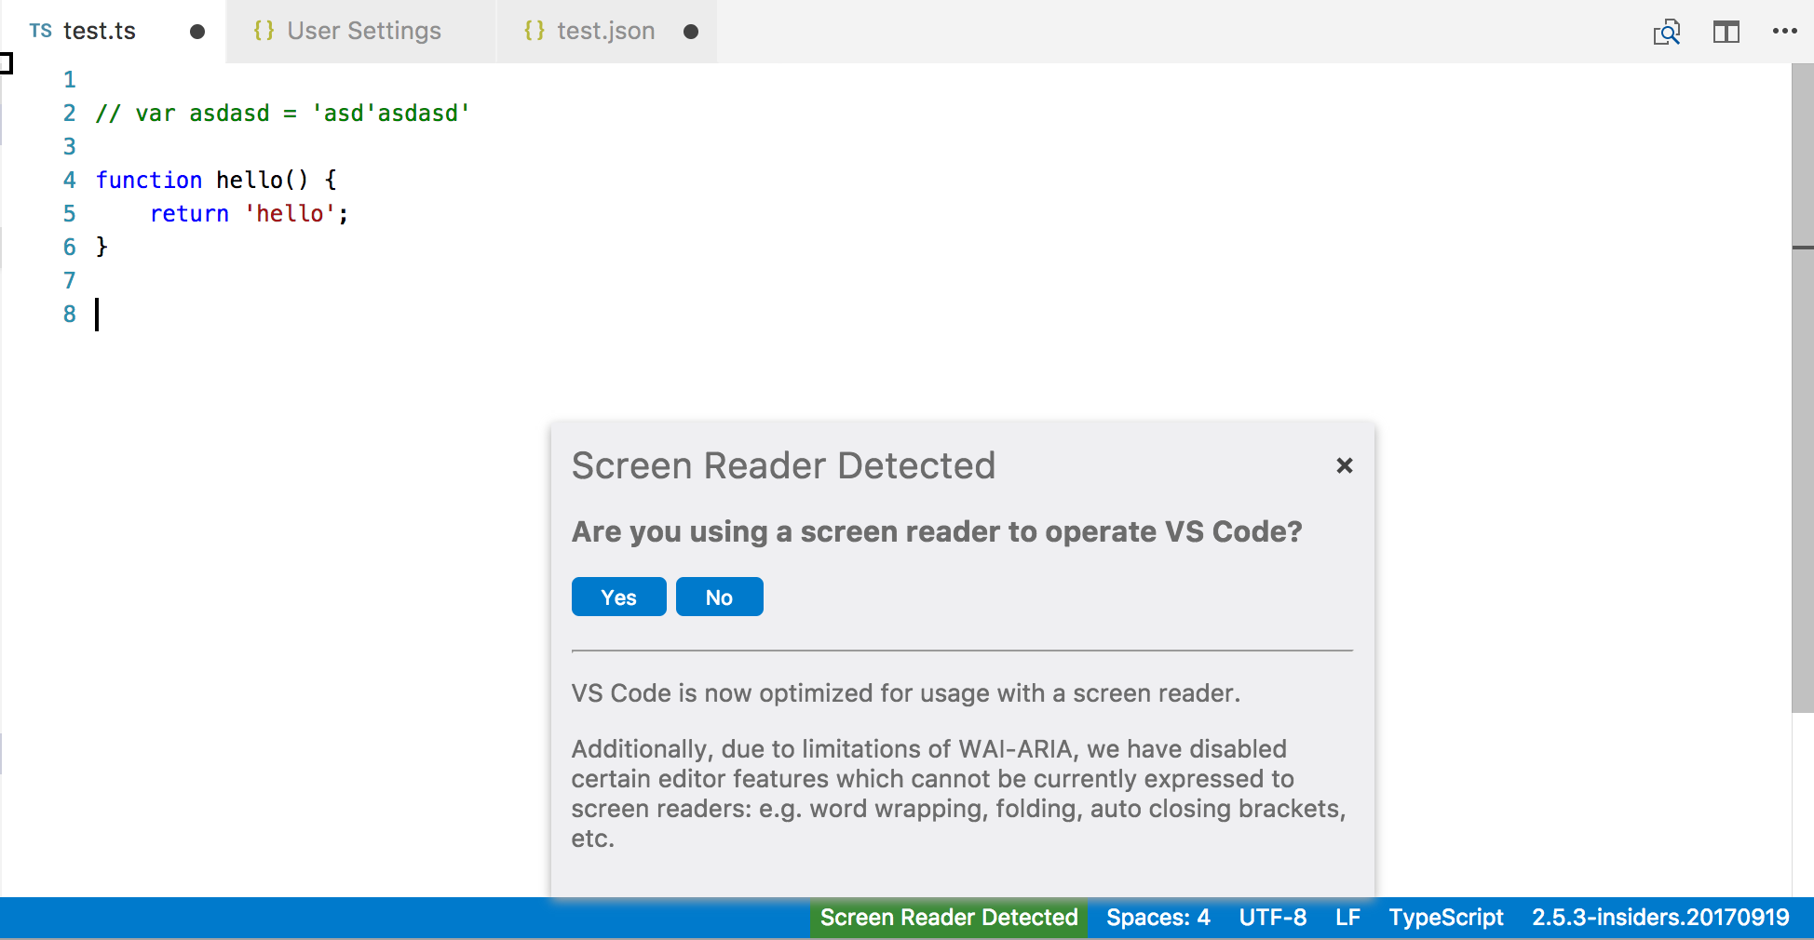
Task: Dismiss the Screen Reader Detected dialog with X
Action: coord(1344,465)
